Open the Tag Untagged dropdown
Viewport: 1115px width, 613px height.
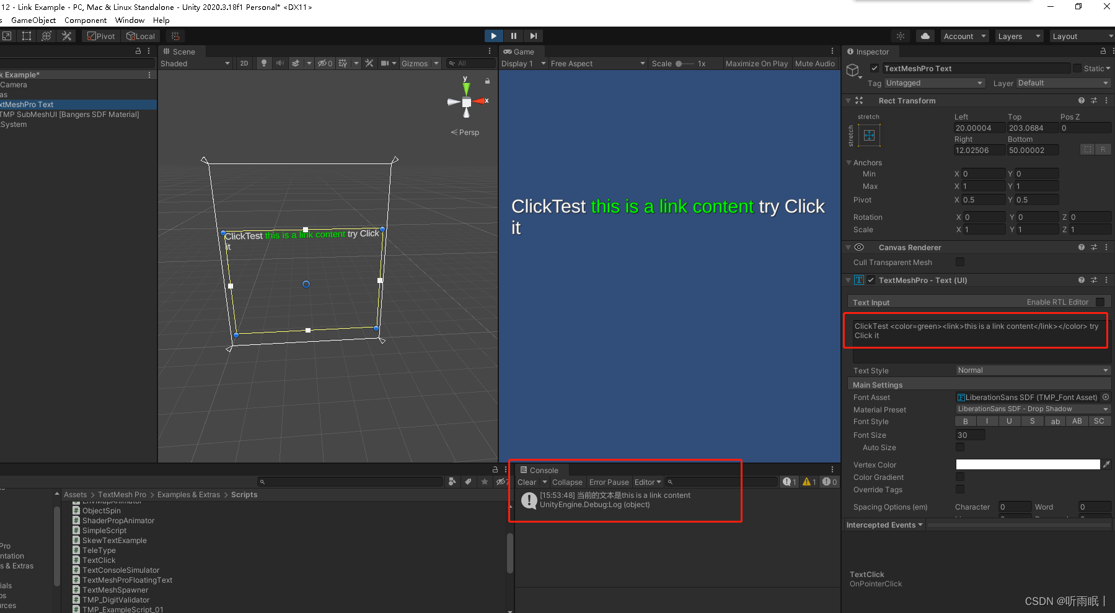pos(935,83)
